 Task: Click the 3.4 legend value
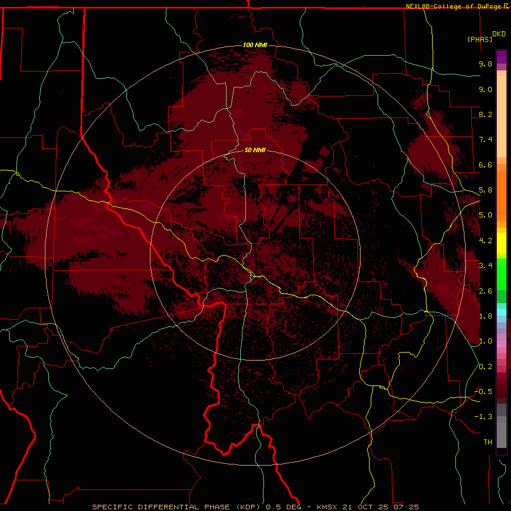point(485,266)
